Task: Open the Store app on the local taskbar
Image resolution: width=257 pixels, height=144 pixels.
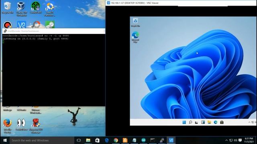Action: coord(97,140)
